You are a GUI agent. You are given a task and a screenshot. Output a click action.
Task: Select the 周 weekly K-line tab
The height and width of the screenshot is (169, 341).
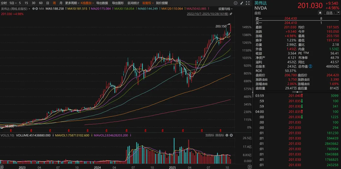54,3
